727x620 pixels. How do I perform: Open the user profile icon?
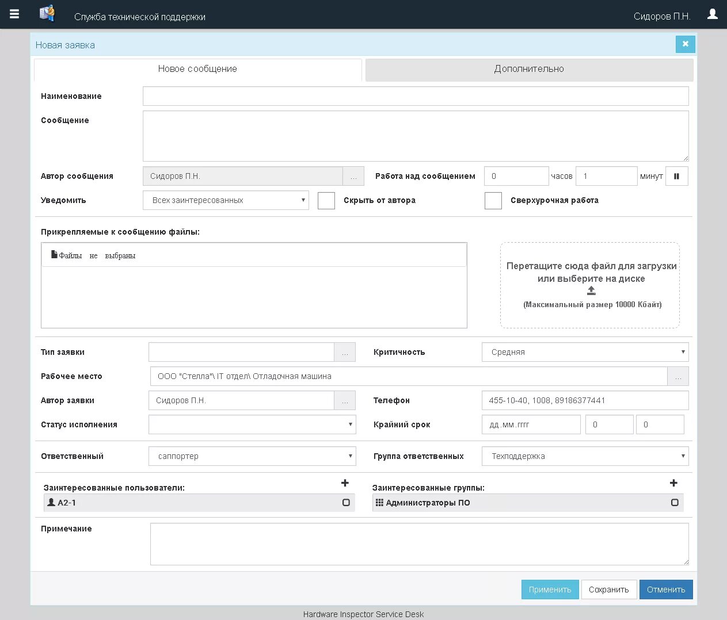(713, 14)
